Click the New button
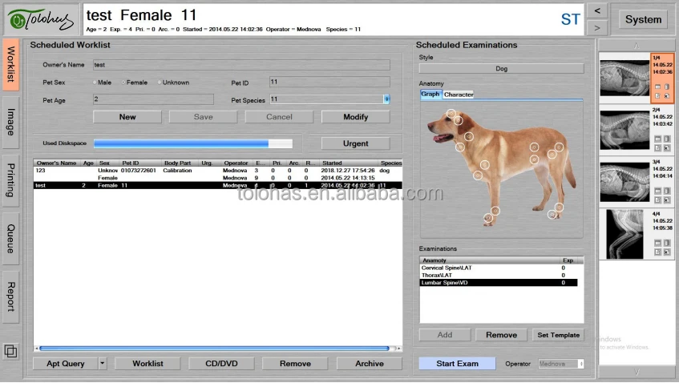Screen dimensions: 679x383 click(x=127, y=117)
